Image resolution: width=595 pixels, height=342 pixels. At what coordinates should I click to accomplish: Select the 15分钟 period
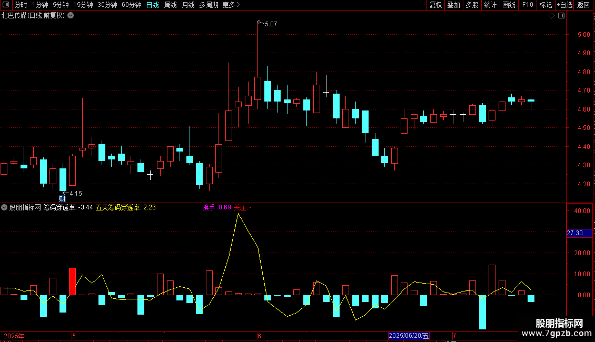point(83,5)
